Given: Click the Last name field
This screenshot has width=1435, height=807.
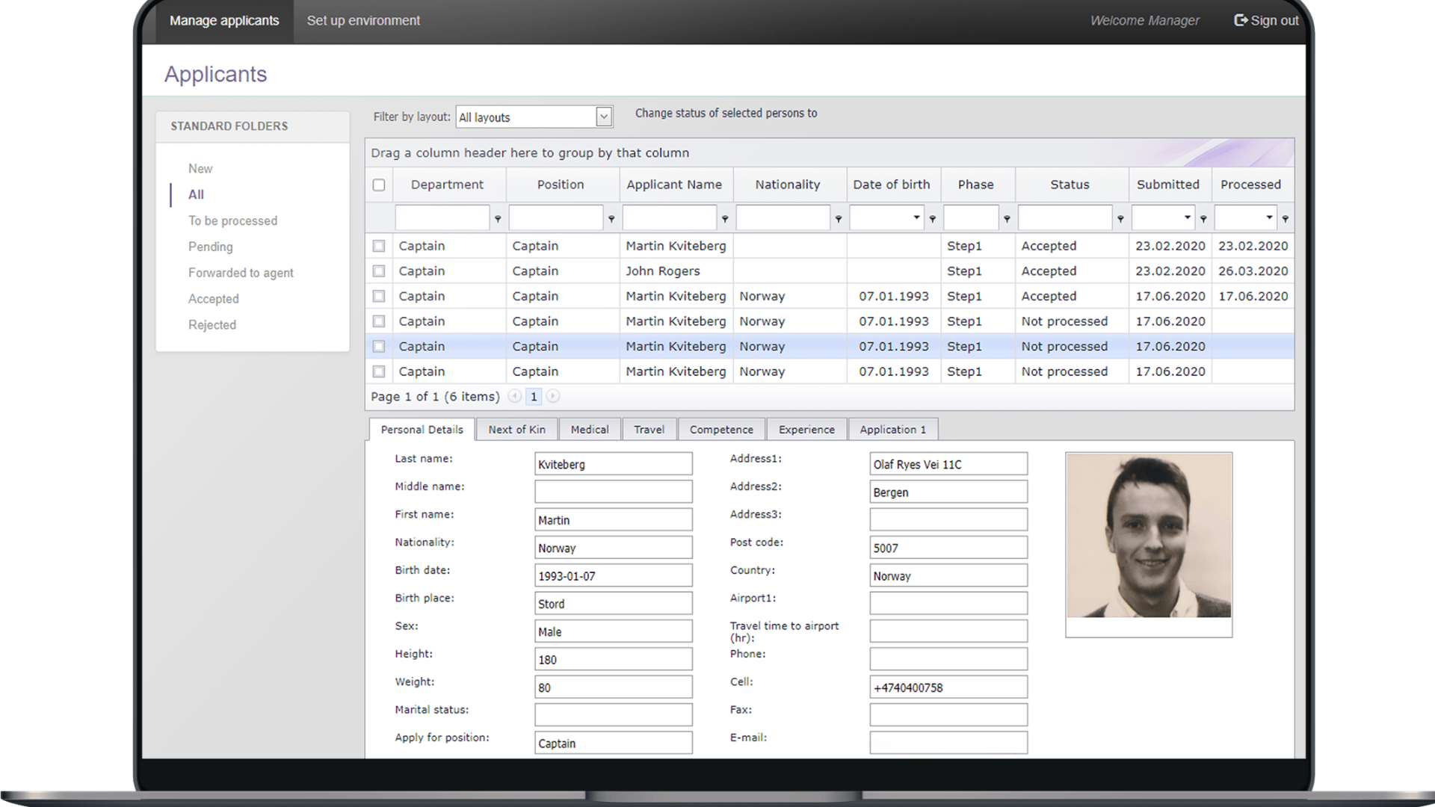Looking at the screenshot, I should 614,464.
